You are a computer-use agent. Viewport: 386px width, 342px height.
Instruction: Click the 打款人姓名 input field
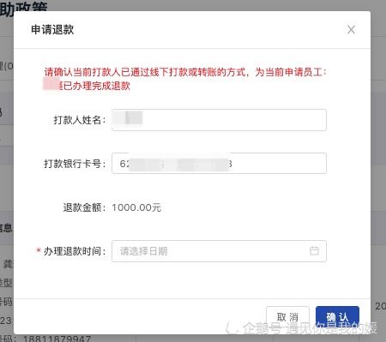point(219,120)
